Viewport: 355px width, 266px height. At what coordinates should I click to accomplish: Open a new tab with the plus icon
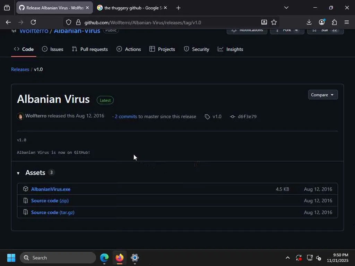(x=179, y=8)
